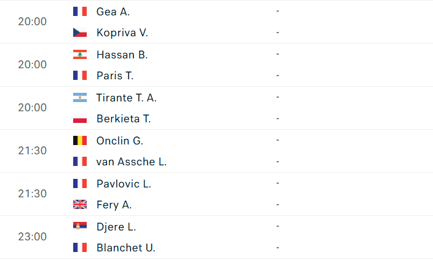433x260 pixels.
Task: Click the British flag beside Fery A.
Action: click(79, 205)
